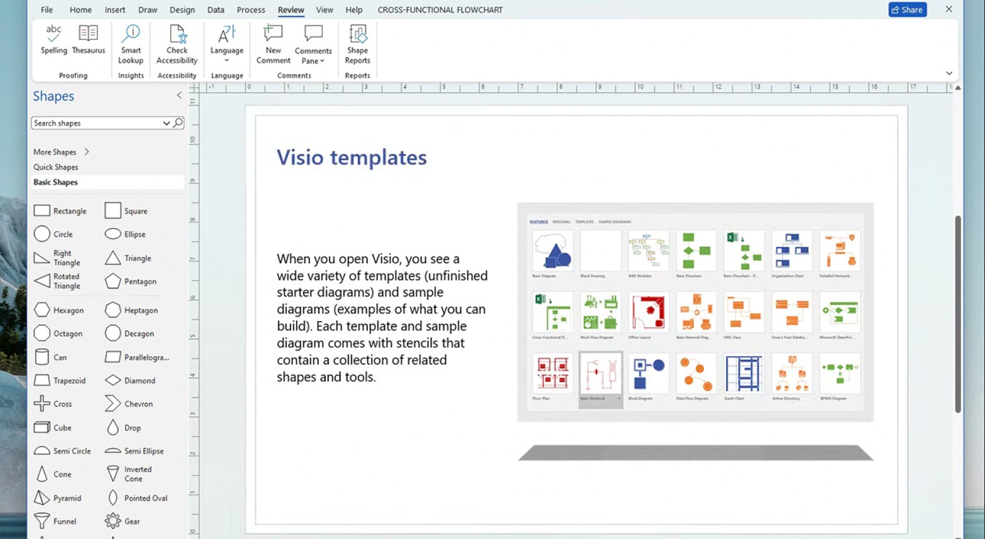Add a New Comment
Image resolution: width=985 pixels, height=539 pixels.
[273, 44]
